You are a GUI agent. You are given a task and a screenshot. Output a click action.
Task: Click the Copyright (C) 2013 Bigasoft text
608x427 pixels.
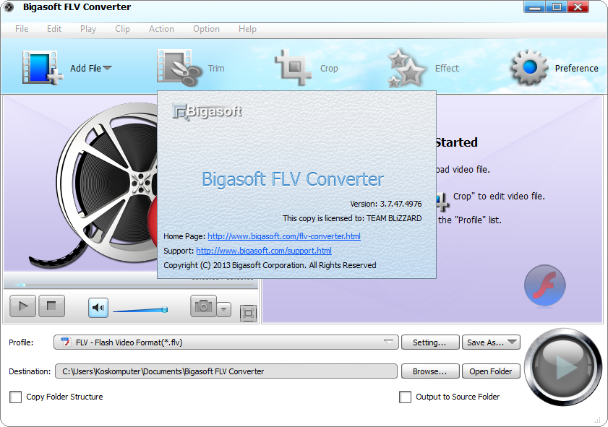[270, 265]
